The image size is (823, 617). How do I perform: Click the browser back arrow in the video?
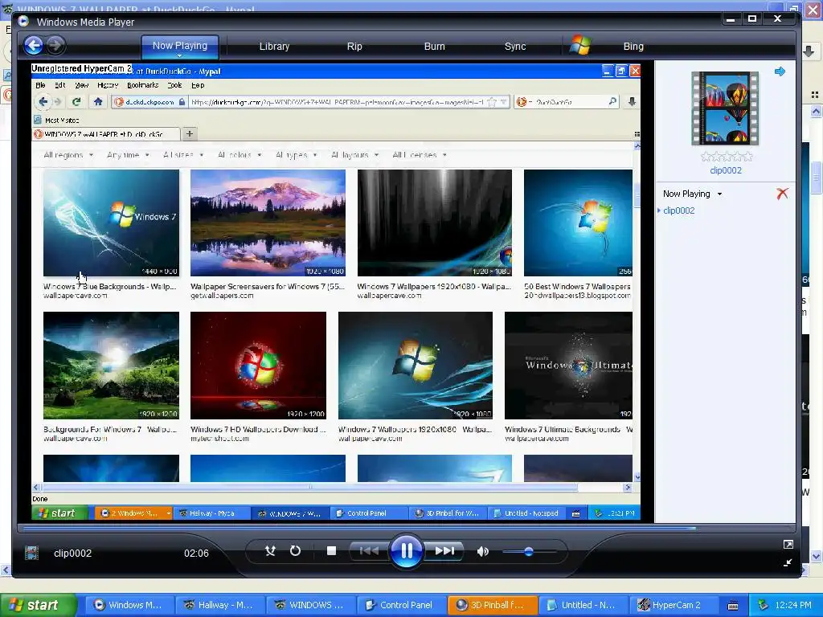(43, 102)
